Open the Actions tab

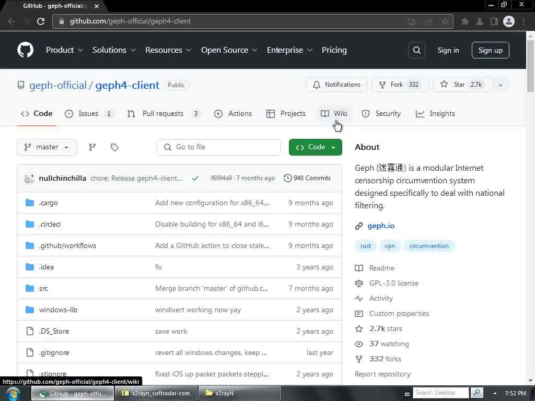233,113
